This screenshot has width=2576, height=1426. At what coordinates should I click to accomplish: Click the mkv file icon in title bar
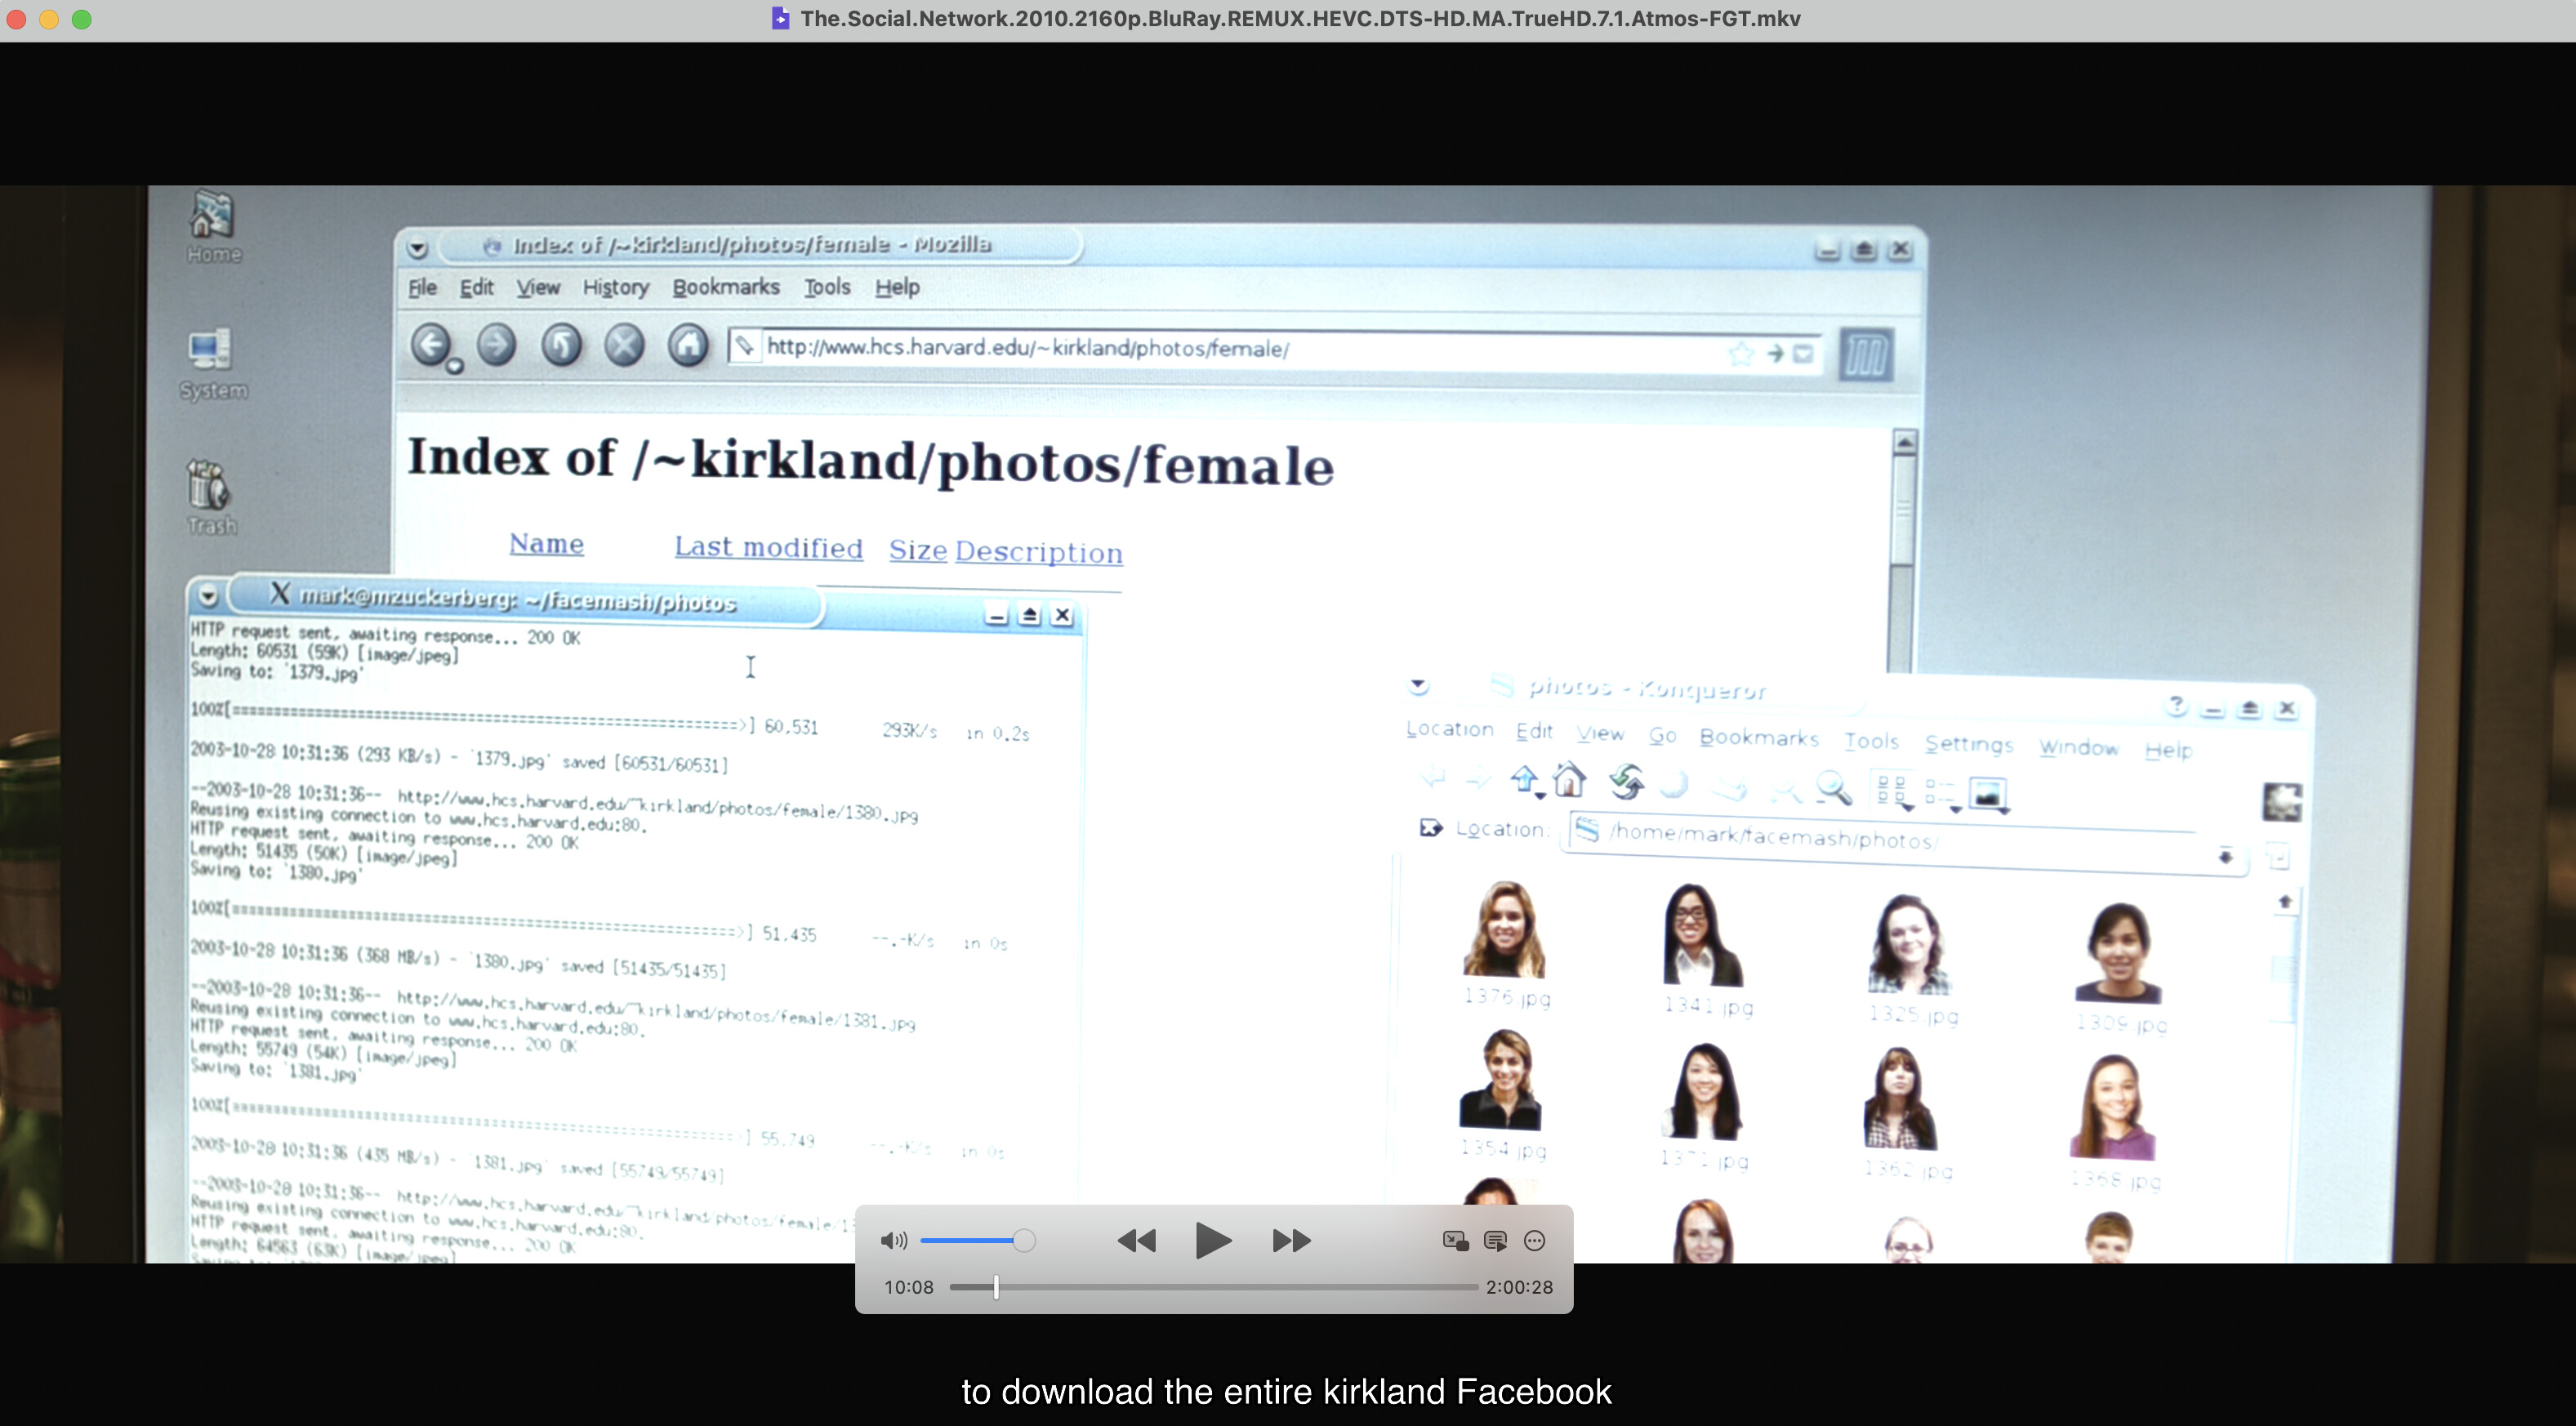click(x=780, y=19)
